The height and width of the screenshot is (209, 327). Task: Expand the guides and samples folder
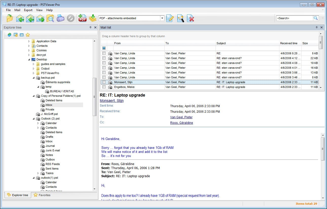pos(33,64)
